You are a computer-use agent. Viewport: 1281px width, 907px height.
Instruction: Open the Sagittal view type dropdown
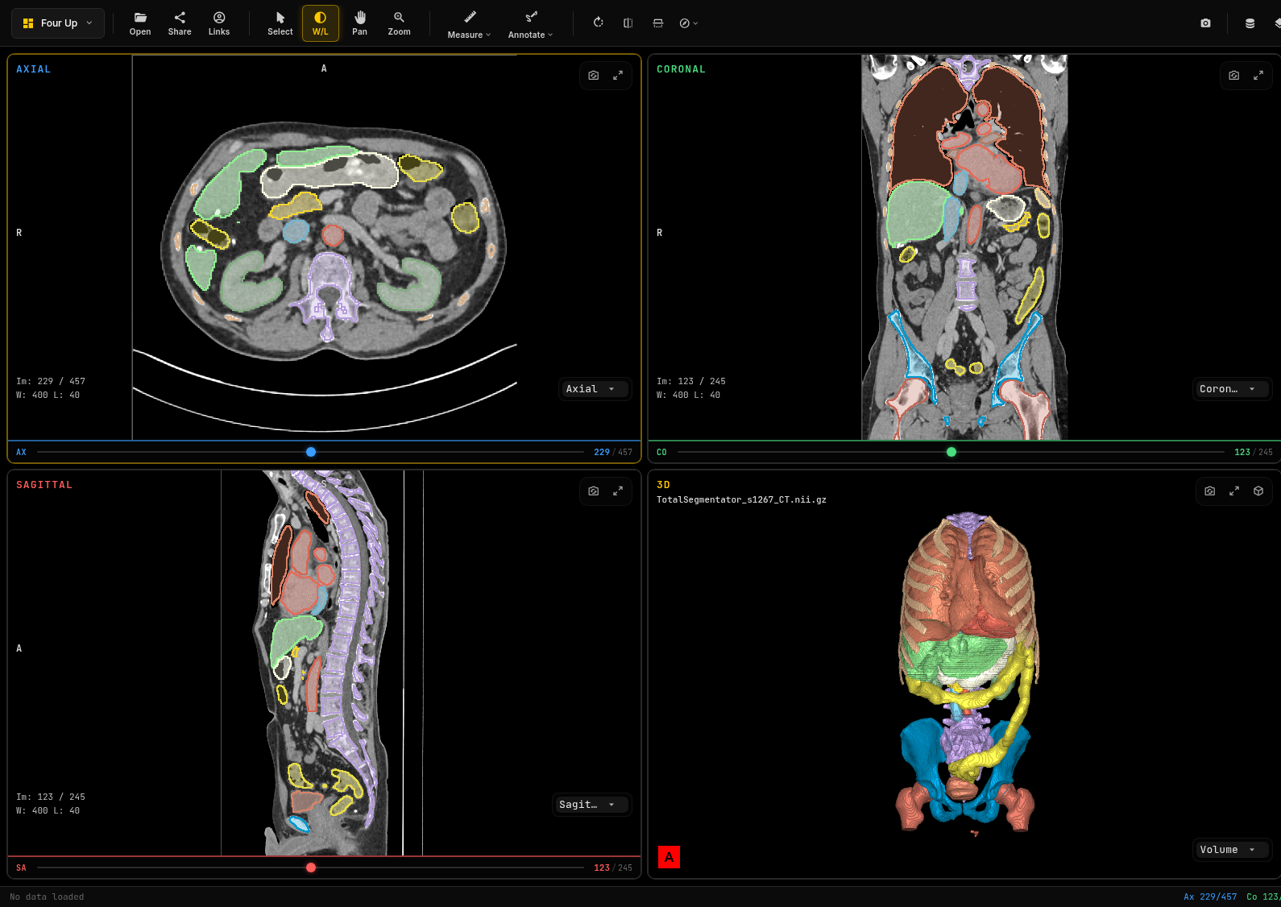coord(591,805)
